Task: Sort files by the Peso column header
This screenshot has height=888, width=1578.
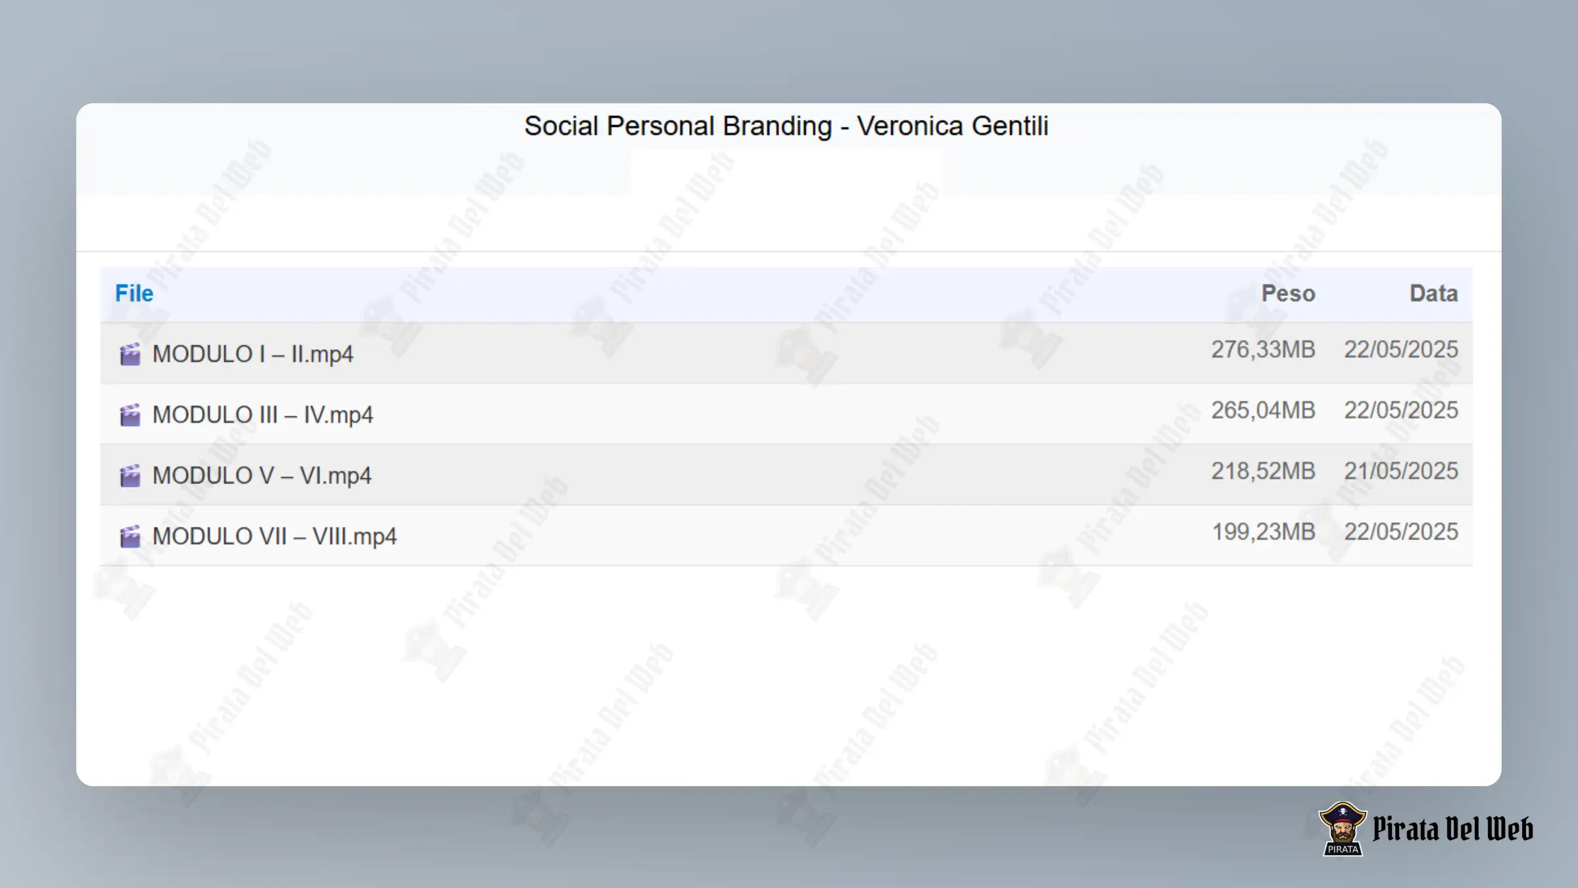Action: [1288, 293]
